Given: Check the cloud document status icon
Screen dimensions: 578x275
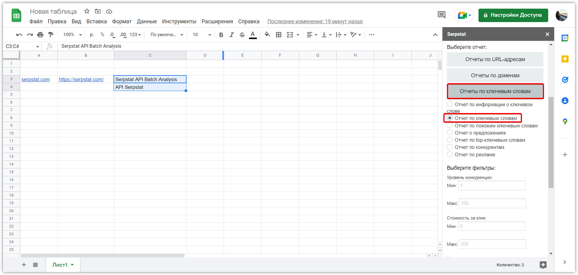Looking at the screenshot, I should pyautogui.click(x=109, y=11).
